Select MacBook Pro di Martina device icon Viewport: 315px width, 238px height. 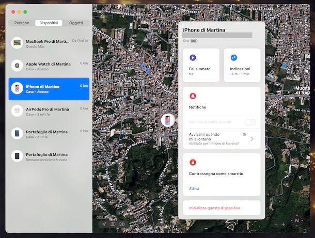point(17,43)
